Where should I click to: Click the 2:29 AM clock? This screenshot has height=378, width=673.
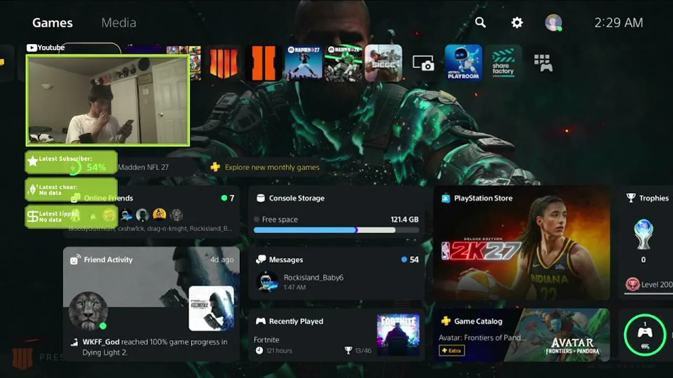(619, 23)
